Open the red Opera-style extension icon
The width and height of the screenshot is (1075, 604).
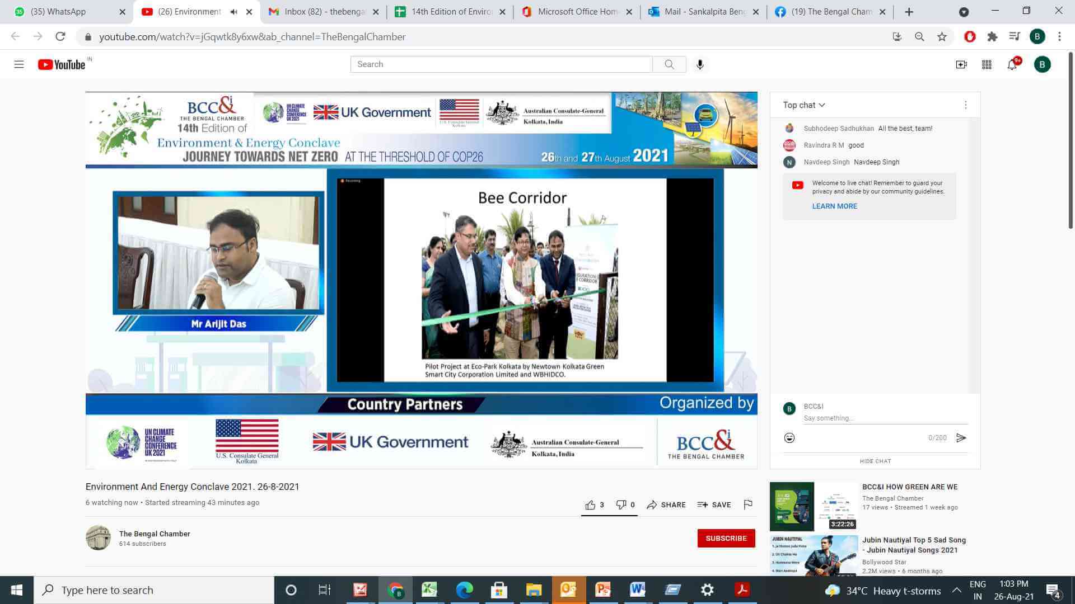coord(970,37)
